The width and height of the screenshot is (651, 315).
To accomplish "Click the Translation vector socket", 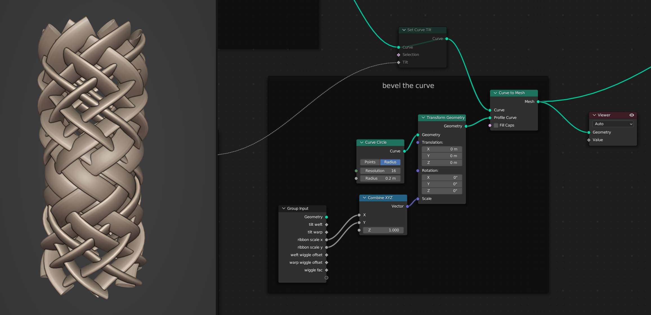I will point(418,143).
